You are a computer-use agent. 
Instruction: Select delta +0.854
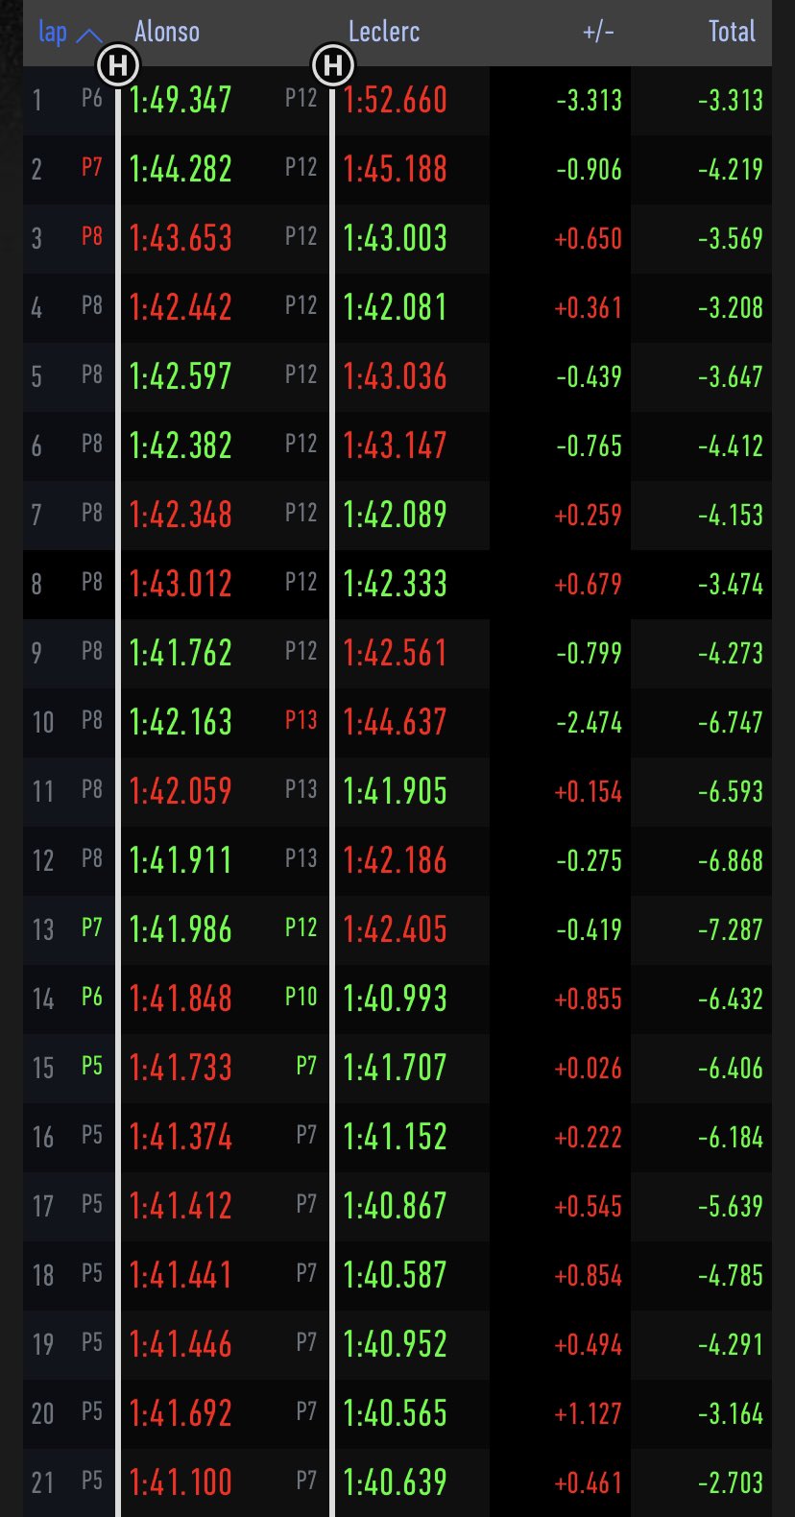pyautogui.click(x=589, y=1276)
